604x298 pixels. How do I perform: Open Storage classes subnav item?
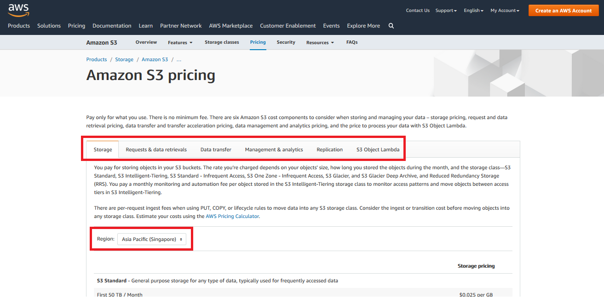pos(222,42)
